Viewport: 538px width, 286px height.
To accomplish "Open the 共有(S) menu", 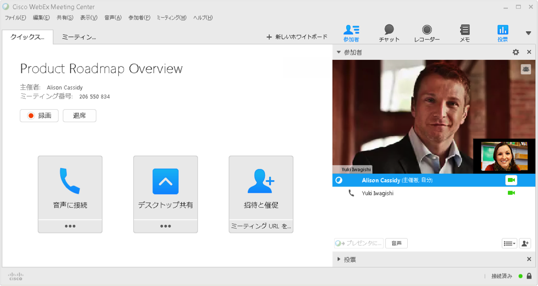I will (65, 18).
